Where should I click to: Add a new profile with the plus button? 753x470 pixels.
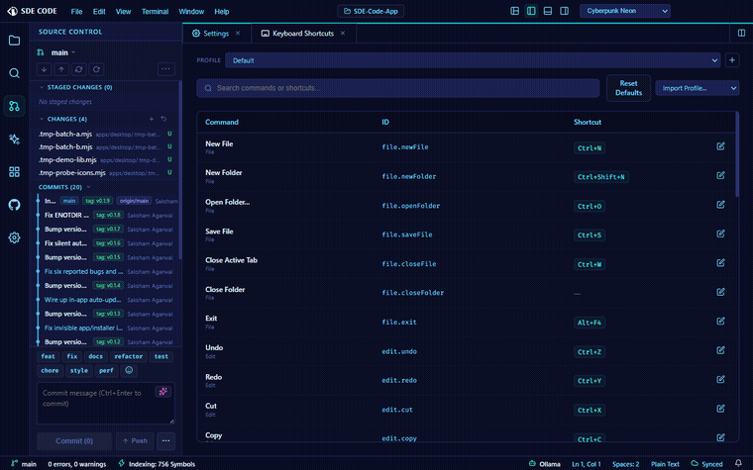point(732,60)
